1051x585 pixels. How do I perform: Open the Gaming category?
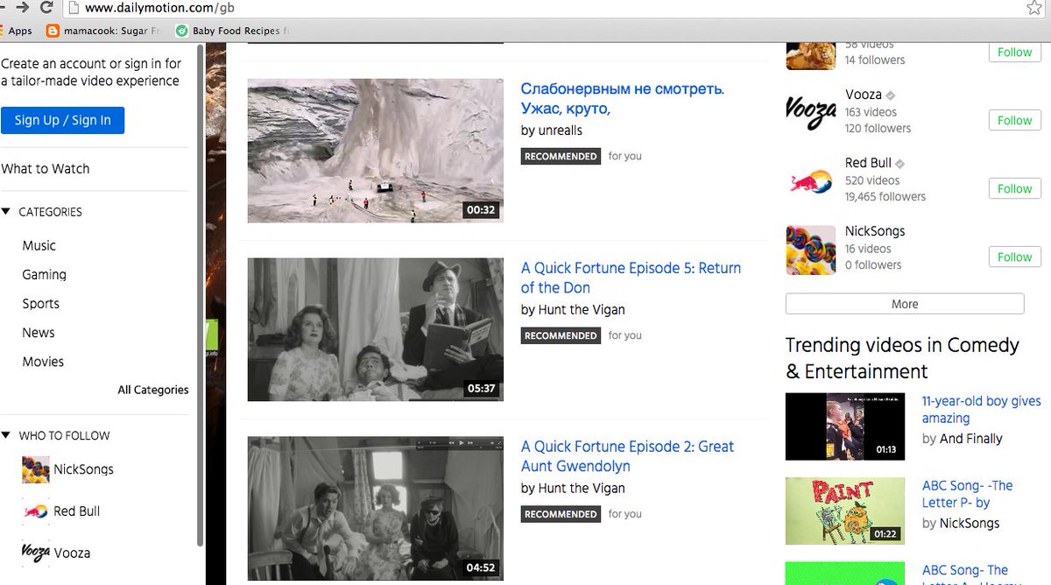point(44,274)
